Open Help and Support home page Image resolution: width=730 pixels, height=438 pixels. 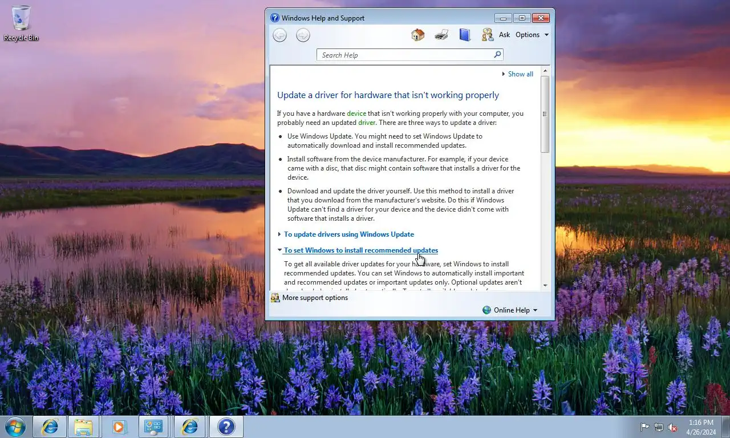pos(417,35)
